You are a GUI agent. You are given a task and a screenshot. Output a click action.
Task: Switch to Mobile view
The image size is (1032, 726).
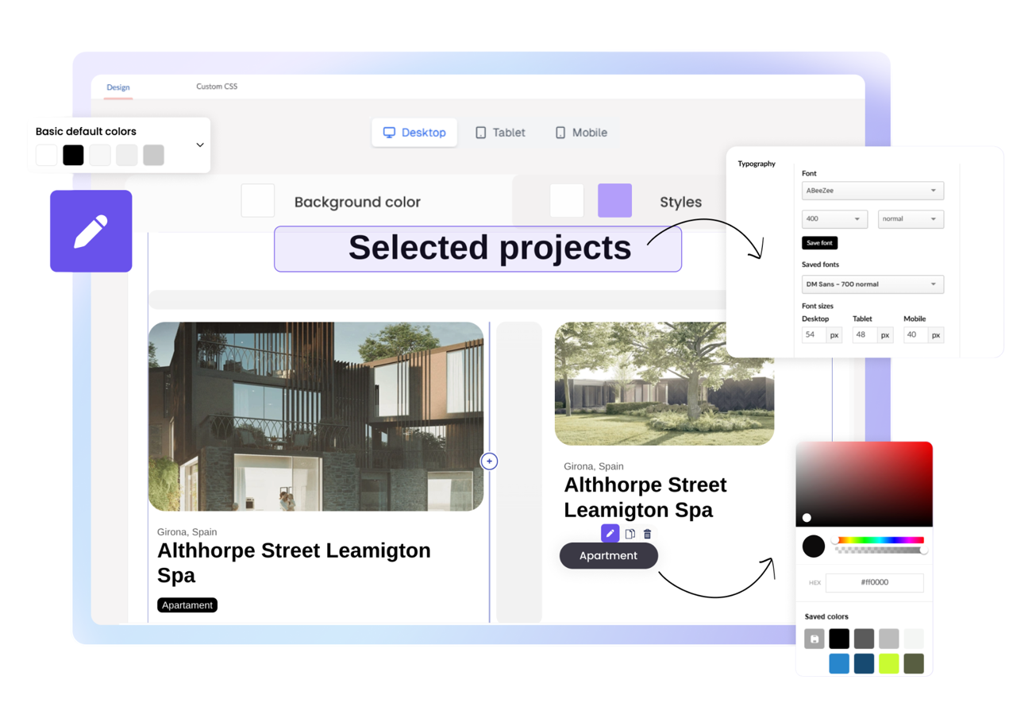(580, 133)
